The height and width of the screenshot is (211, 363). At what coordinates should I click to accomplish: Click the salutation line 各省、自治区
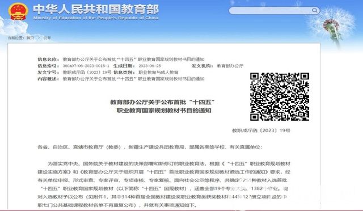pyautogui.click(x=150, y=147)
